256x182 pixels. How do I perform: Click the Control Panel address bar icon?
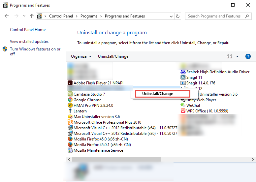point(39,16)
